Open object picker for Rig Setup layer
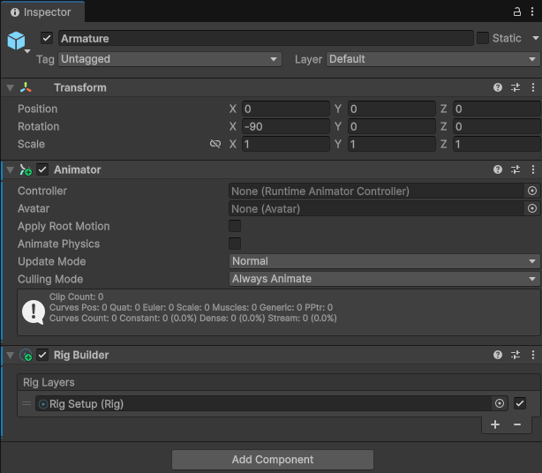The height and width of the screenshot is (473, 542). (500, 403)
